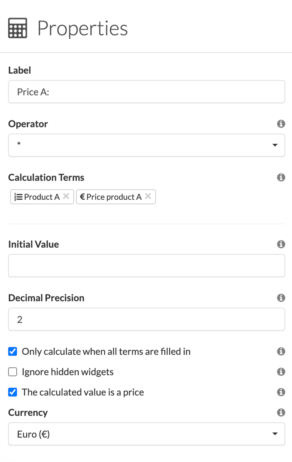The width and height of the screenshot is (292, 462).
Task: Click the info icon beside Initial Value
Action: tap(281, 244)
